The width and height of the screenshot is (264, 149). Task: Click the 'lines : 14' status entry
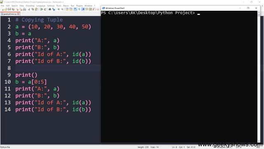coord(155,147)
